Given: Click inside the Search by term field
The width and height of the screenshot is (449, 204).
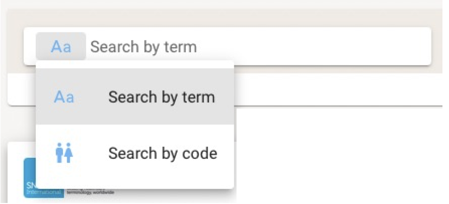Looking at the screenshot, I should coord(252,47).
